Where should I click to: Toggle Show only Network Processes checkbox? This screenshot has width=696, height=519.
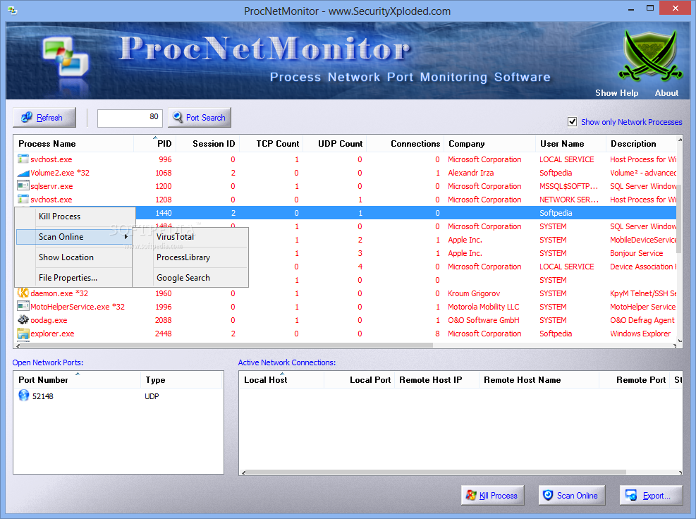tap(572, 122)
